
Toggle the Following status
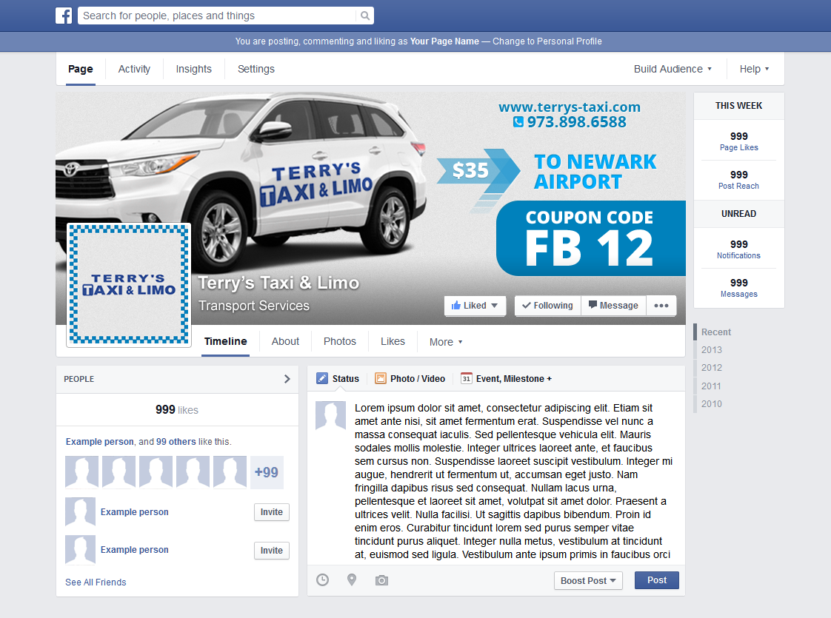coord(547,305)
